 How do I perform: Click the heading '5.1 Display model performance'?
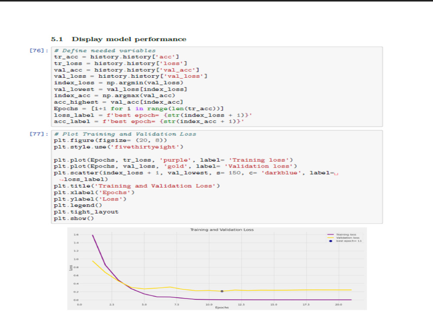[119, 39]
